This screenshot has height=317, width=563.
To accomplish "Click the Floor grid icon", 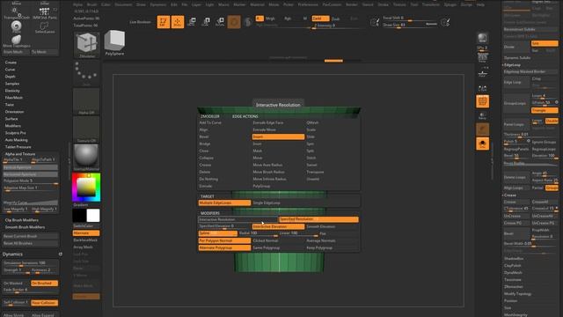I will pos(483,73).
